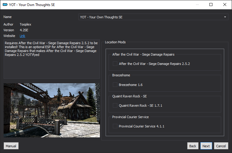Screen dimensions: 232x153
Task: Minimize the installer window
Action: tap(197, 5)
